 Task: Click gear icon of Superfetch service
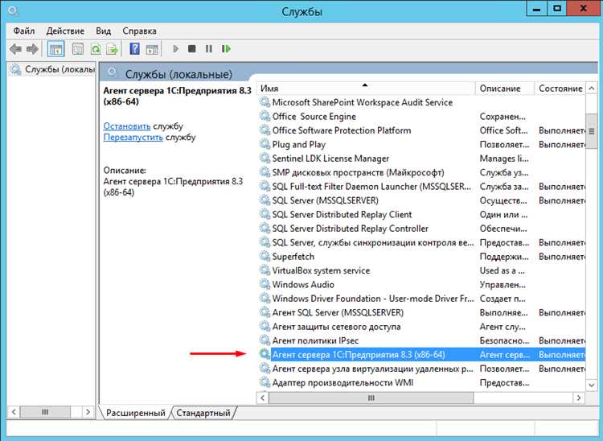[265, 256]
